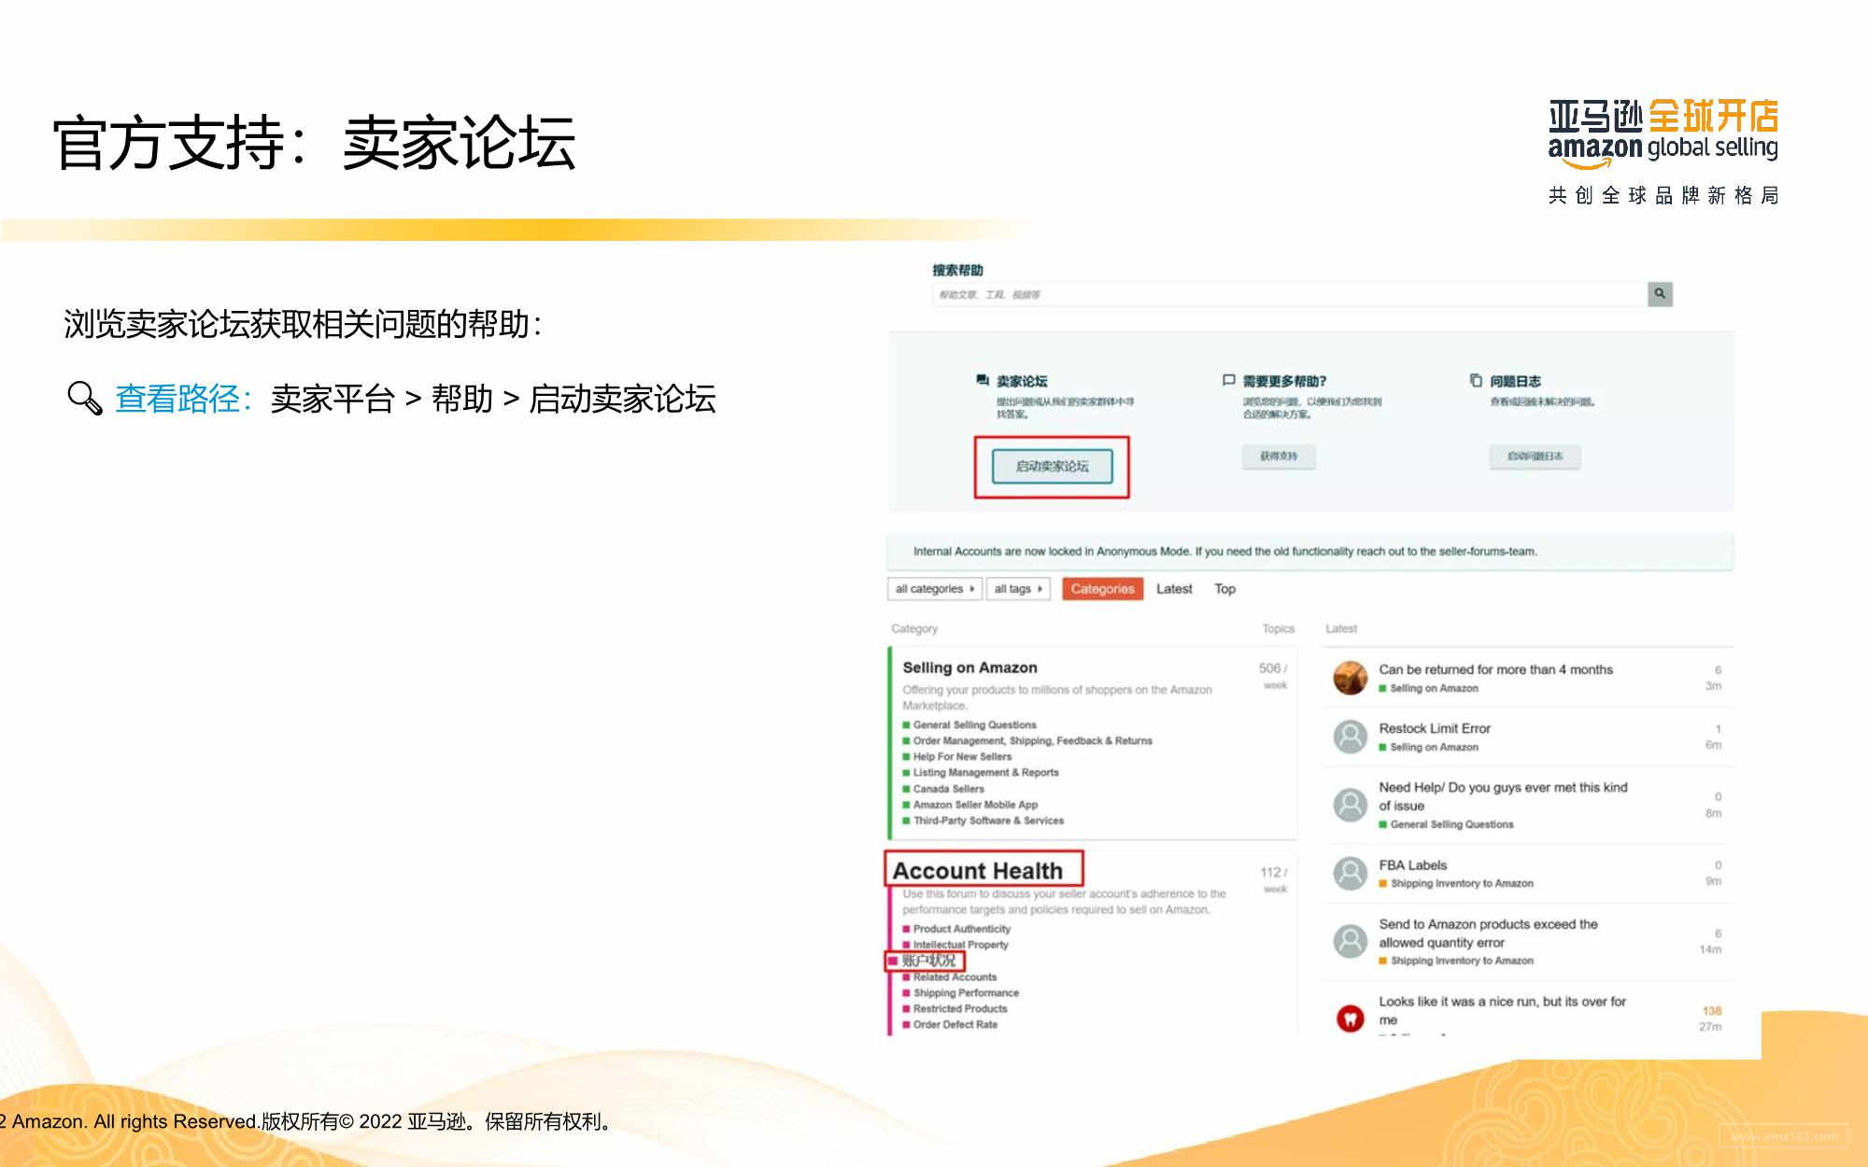Open 'Need Help/ Do you guys ever met' topic
This screenshot has height=1167, width=1868.
pos(1503,796)
